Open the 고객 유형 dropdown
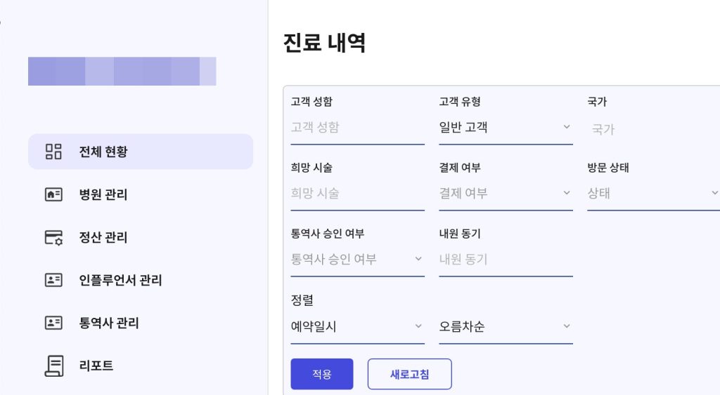The width and height of the screenshot is (720, 395). pos(506,128)
